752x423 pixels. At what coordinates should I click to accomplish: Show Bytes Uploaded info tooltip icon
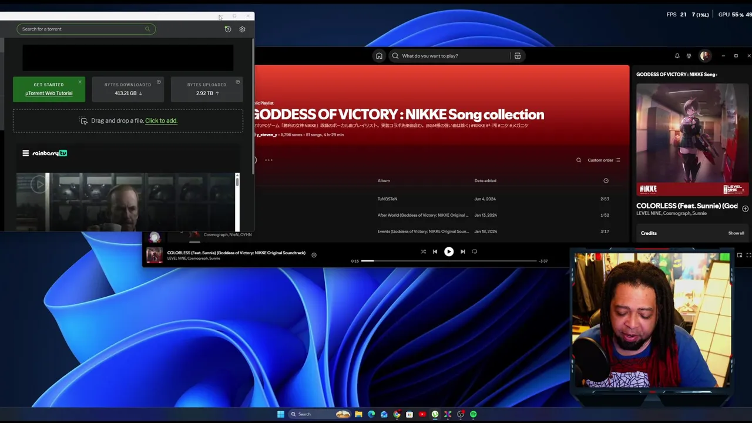click(x=238, y=82)
